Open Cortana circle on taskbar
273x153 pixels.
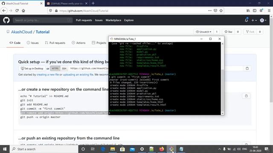click(83, 149)
